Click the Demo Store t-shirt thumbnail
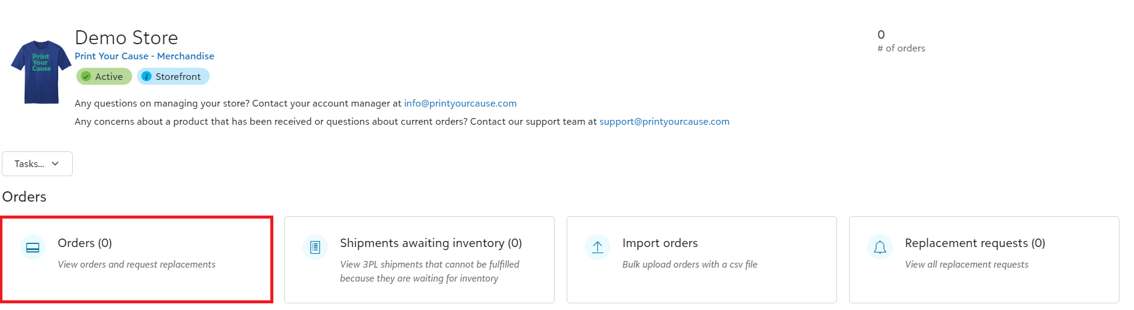Image resolution: width=1134 pixels, height=310 pixels. (x=41, y=72)
